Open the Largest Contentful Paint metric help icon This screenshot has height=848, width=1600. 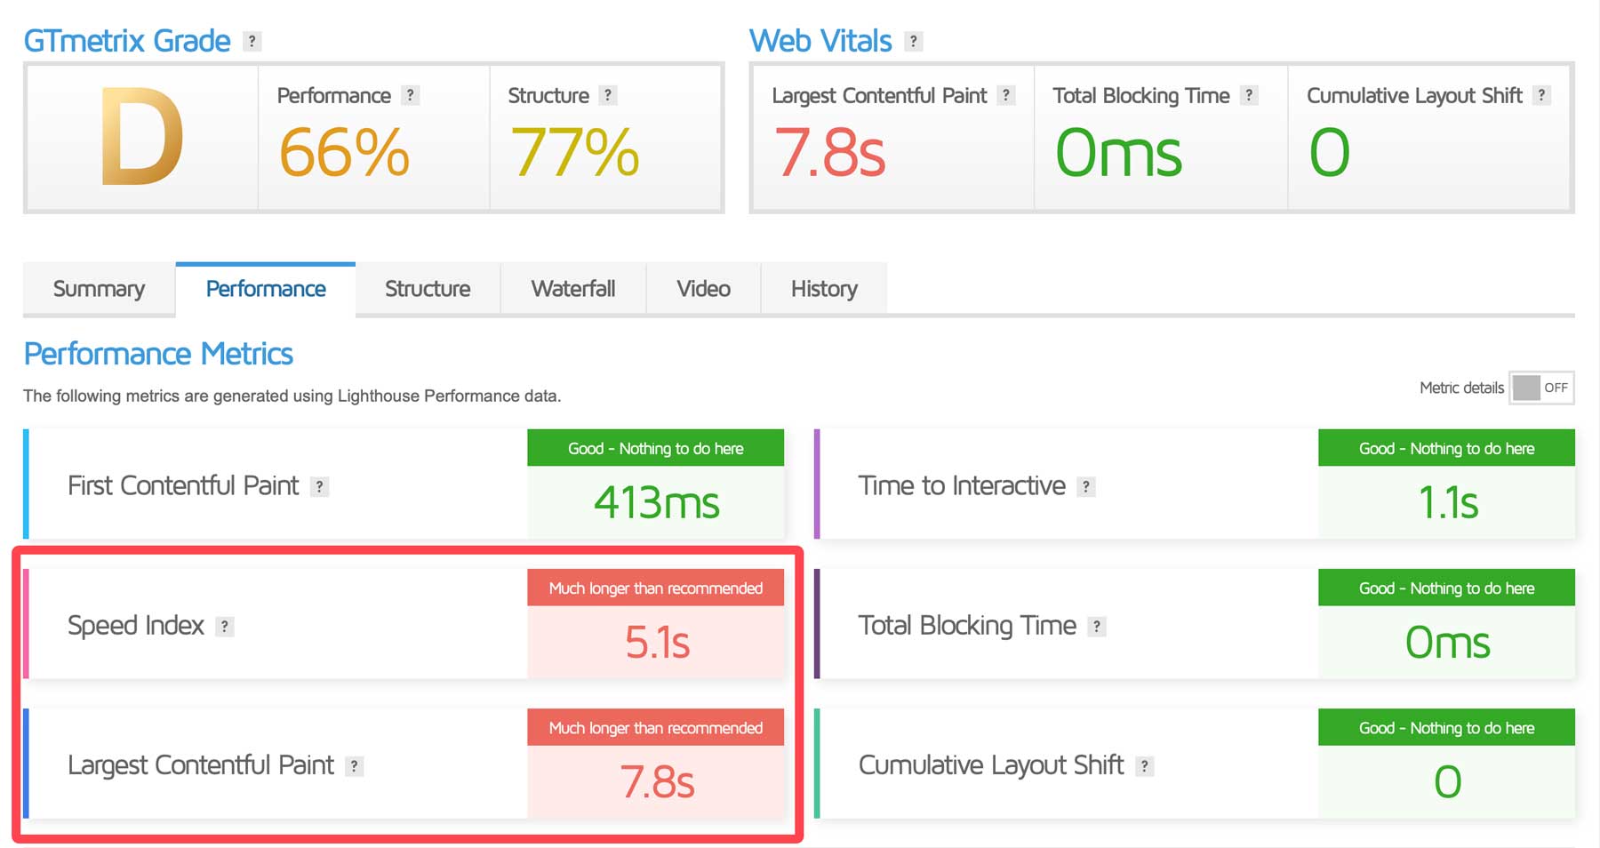pyautogui.click(x=353, y=765)
